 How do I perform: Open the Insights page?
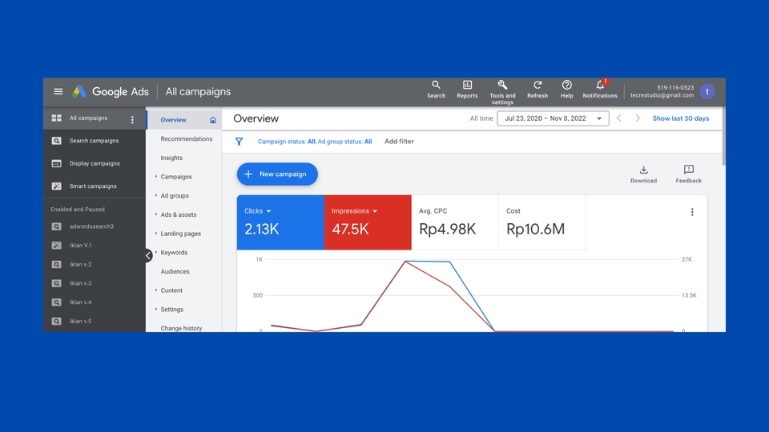[171, 158]
